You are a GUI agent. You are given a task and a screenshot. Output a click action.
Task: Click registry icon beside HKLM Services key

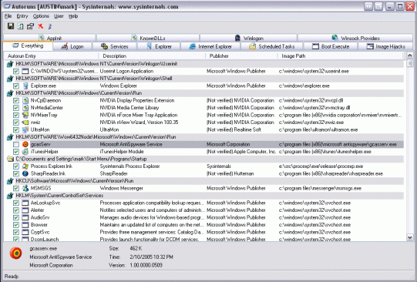click(10, 196)
